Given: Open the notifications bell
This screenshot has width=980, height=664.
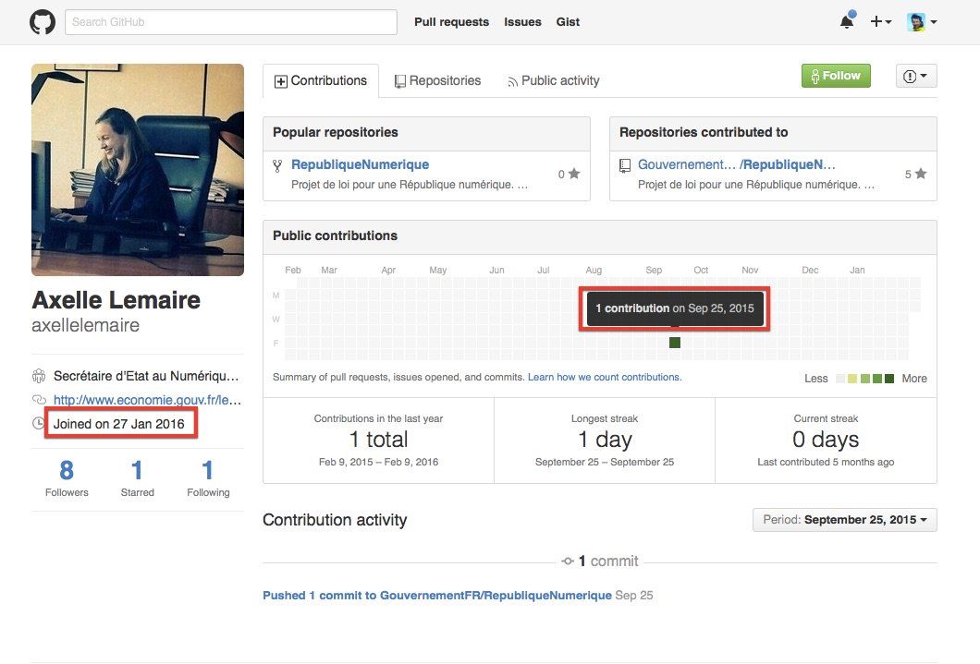Looking at the screenshot, I should pyautogui.click(x=847, y=22).
